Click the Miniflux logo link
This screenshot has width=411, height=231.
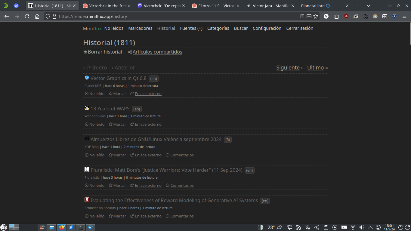(x=92, y=28)
